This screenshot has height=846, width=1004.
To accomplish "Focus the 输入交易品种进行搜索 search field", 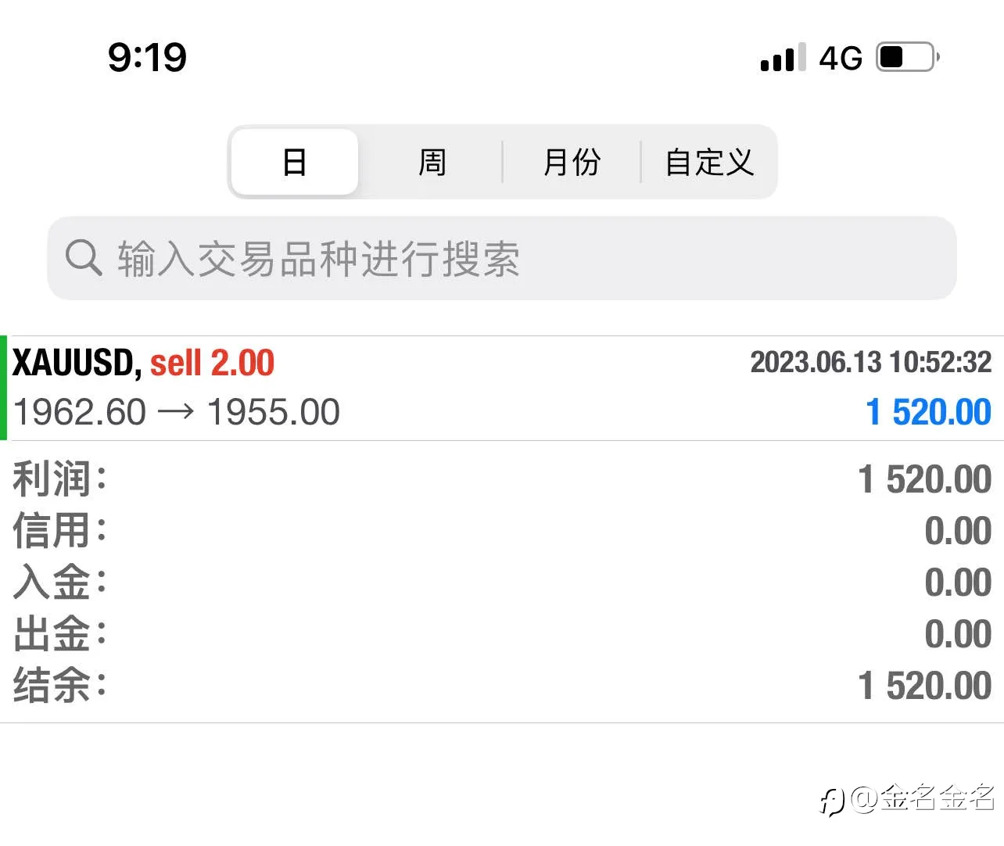I will click(x=502, y=258).
